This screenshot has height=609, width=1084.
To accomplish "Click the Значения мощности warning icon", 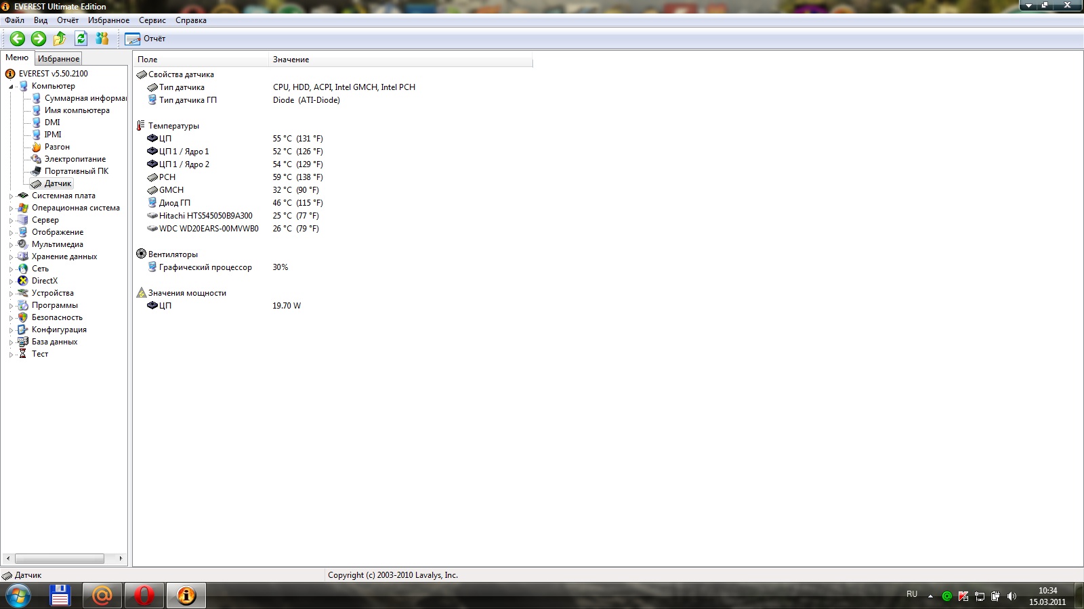I will 141,292.
